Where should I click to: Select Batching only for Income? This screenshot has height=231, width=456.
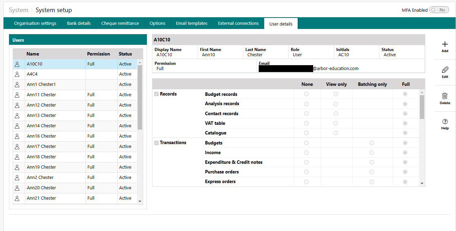click(371, 153)
